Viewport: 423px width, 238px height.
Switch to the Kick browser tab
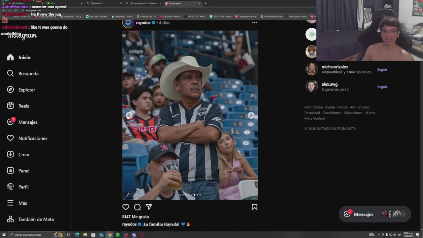pyautogui.click(x=64, y=3)
